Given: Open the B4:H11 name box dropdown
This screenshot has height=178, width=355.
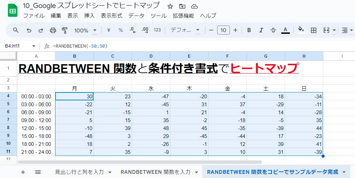Looking at the screenshot, I should point(34,46).
